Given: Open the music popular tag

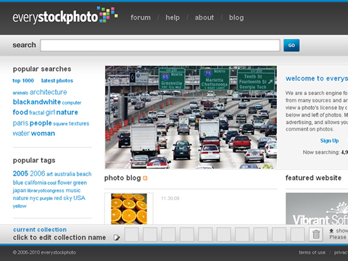Looking at the screenshot, I should pyautogui.click(x=73, y=191).
